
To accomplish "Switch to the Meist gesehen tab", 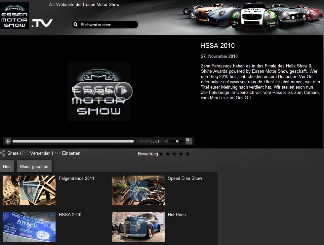I will pyautogui.click(x=34, y=167).
